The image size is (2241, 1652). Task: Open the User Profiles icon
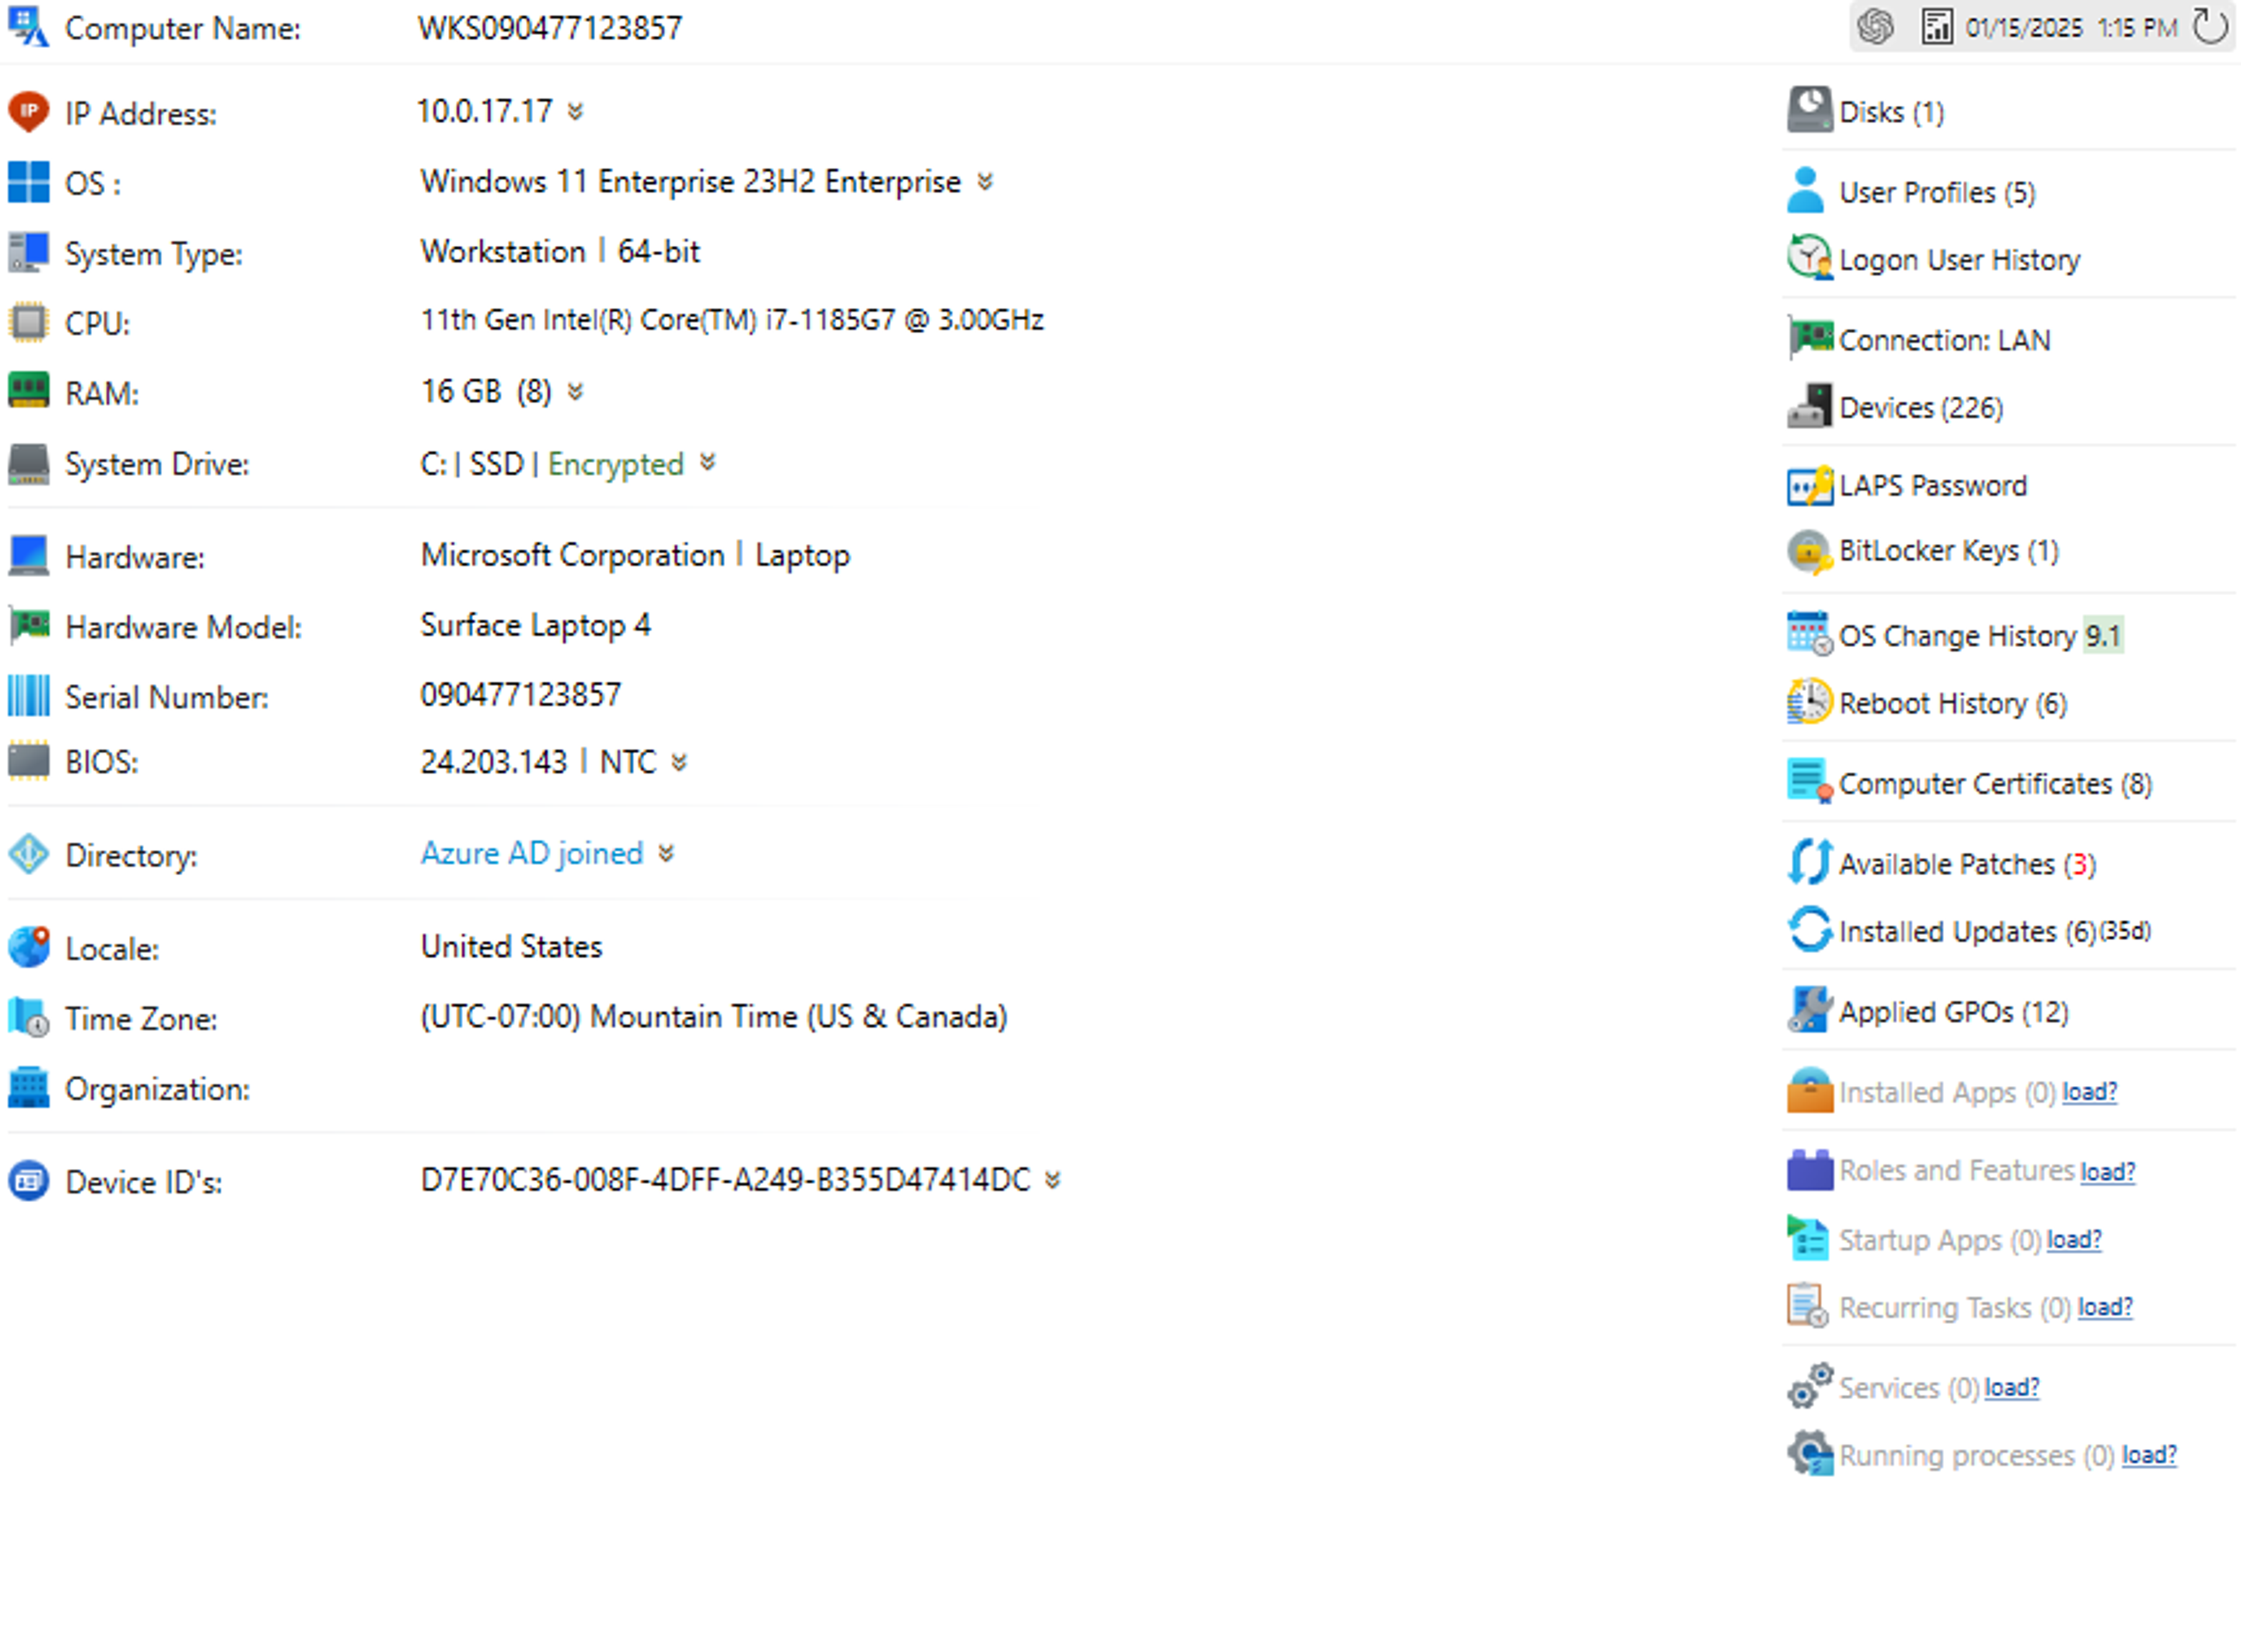click(x=1805, y=191)
